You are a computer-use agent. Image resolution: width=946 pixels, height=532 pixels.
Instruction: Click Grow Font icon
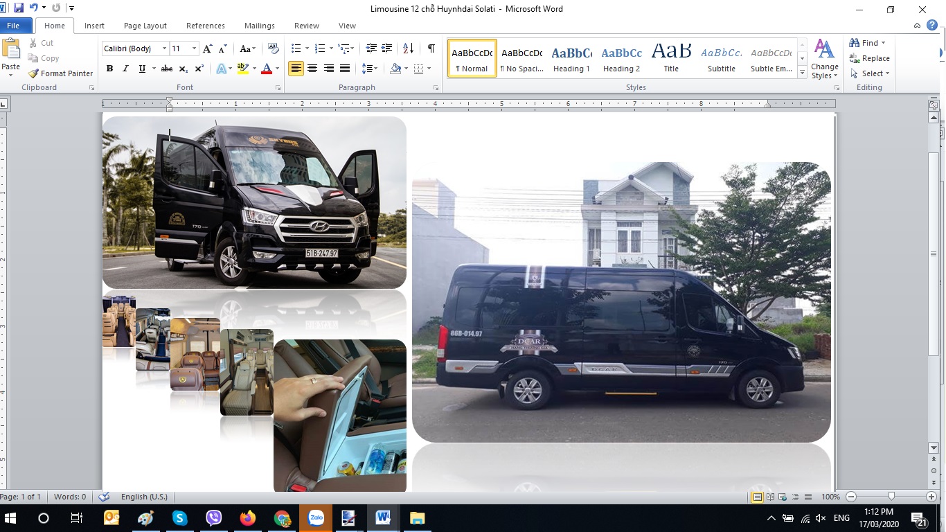point(207,48)
